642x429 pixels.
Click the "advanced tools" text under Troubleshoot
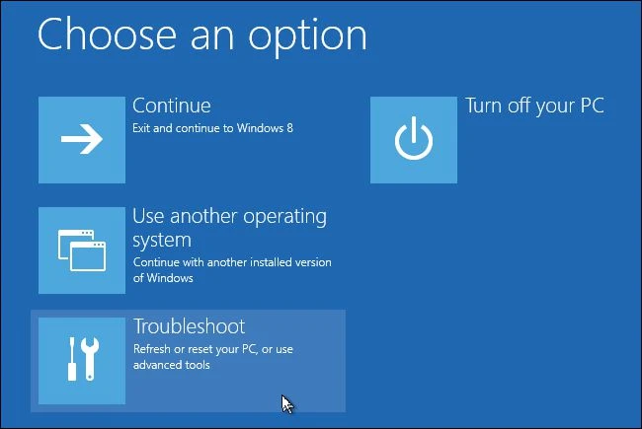[172, 365]
